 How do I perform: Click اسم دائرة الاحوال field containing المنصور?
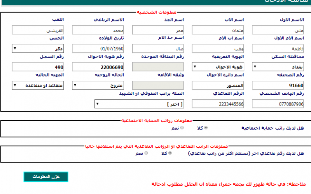coord(218,85)
